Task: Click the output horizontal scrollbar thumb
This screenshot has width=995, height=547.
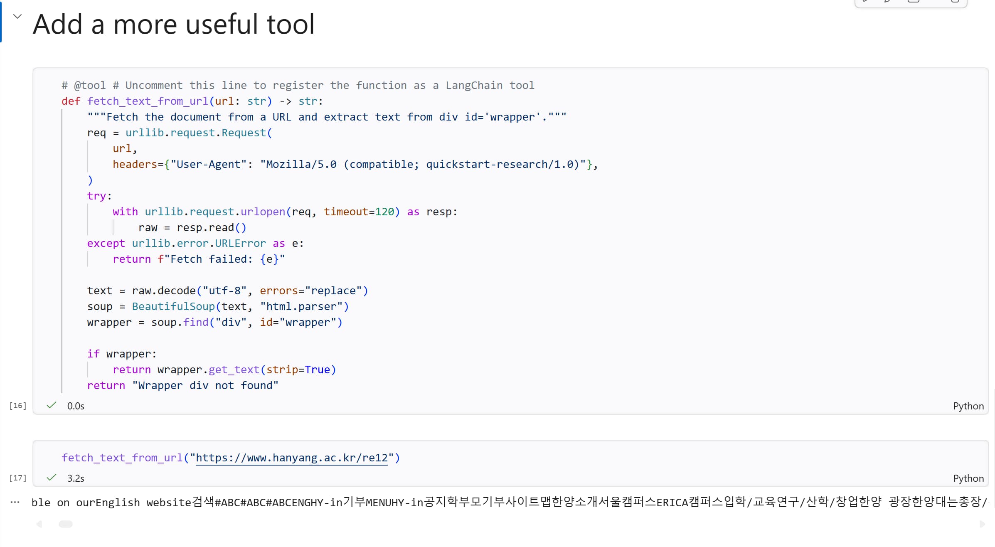Action: [66, 524]
